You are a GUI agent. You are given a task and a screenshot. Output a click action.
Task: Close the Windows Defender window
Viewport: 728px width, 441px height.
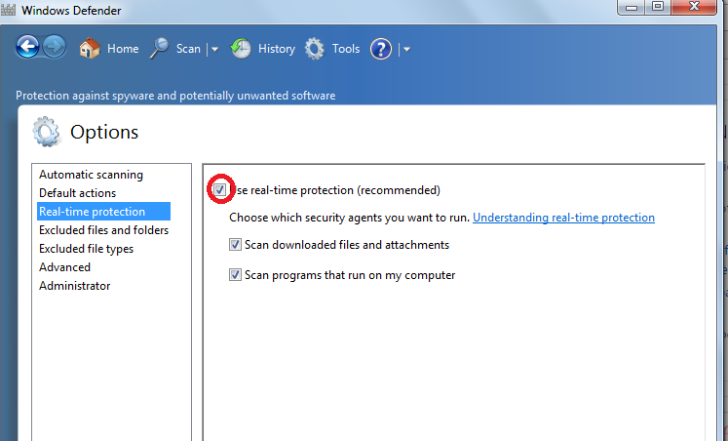pos(694,7)
